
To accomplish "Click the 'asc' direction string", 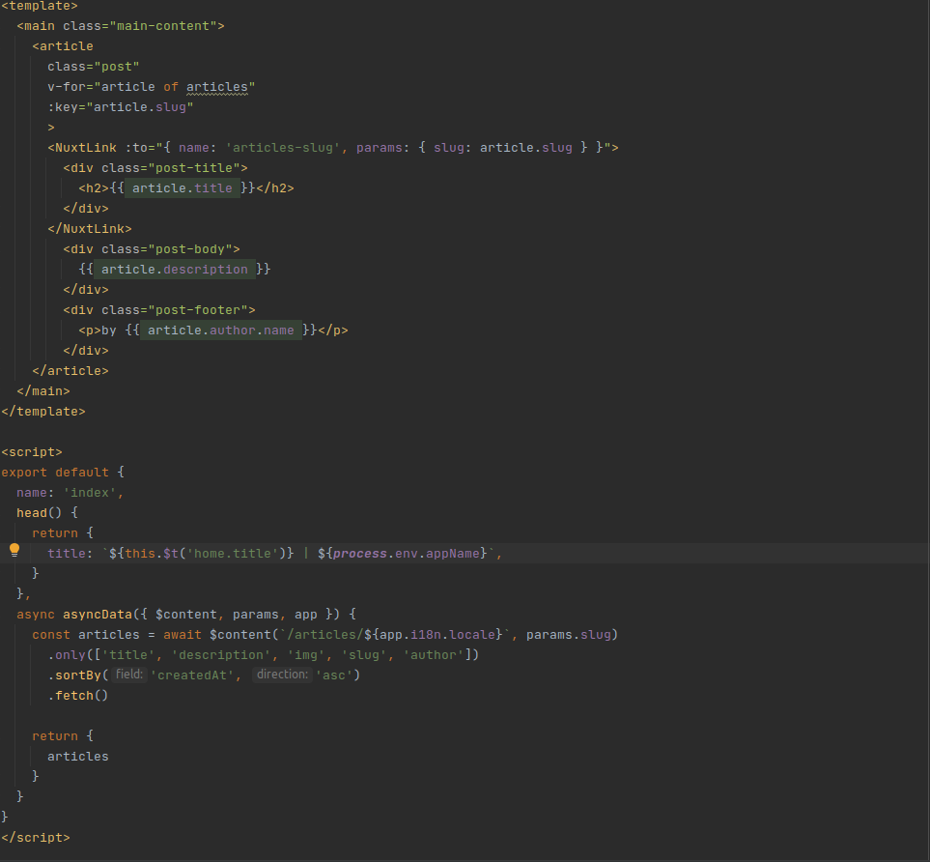I will point(333,675).
